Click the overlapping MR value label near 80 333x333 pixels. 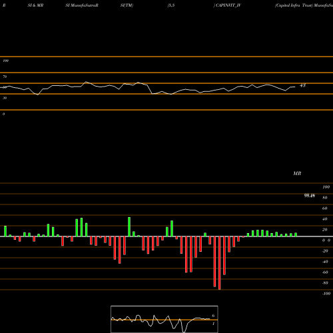[x=310, y=196]
